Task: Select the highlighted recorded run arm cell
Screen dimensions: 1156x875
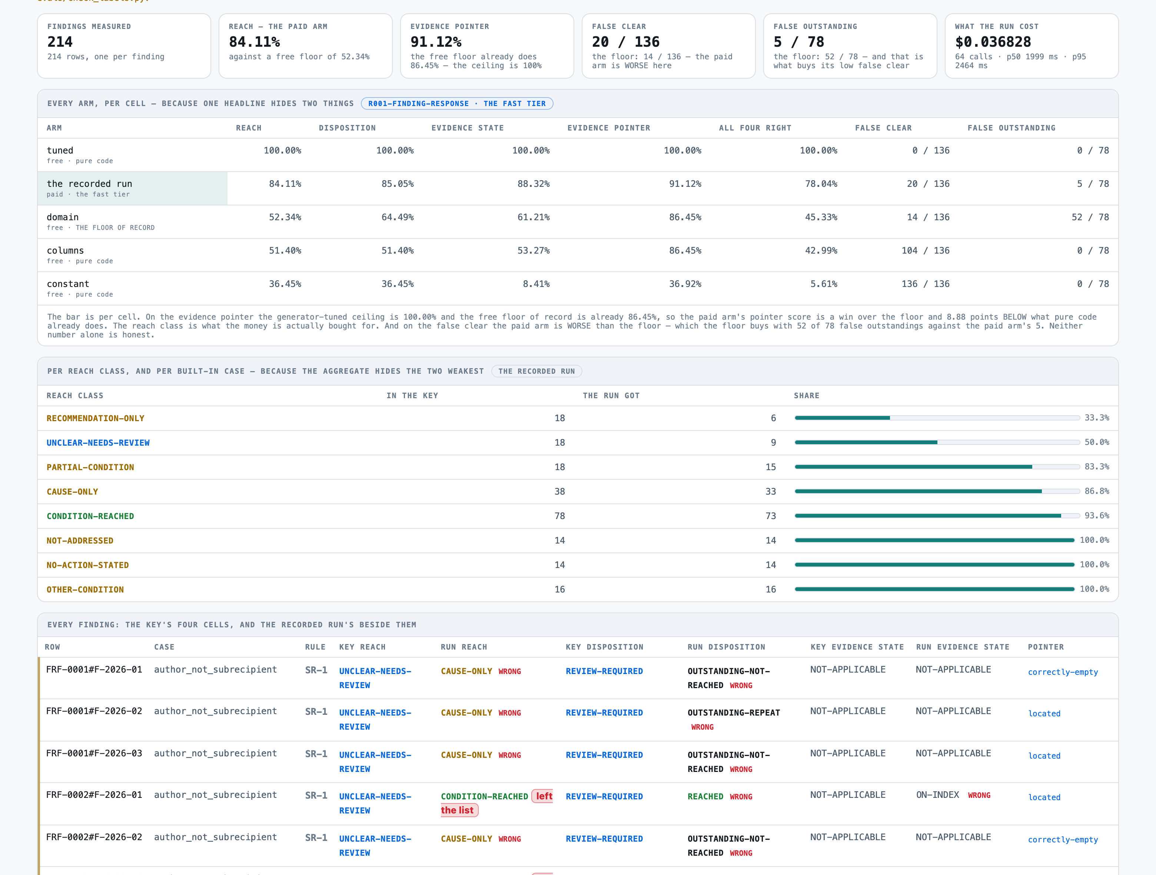Action: pyautogui.click(x=133, y=188)
